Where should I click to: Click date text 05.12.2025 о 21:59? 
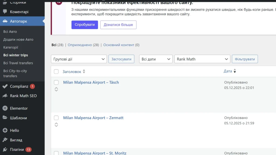coord(239,123)
